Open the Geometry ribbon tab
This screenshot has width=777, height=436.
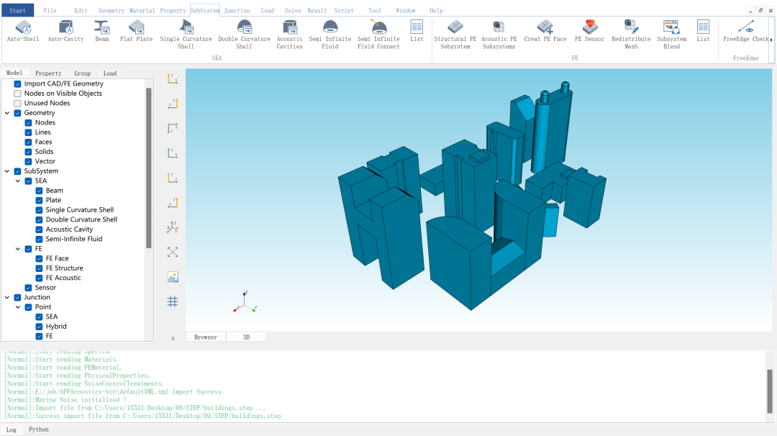(x=111, y=10)
